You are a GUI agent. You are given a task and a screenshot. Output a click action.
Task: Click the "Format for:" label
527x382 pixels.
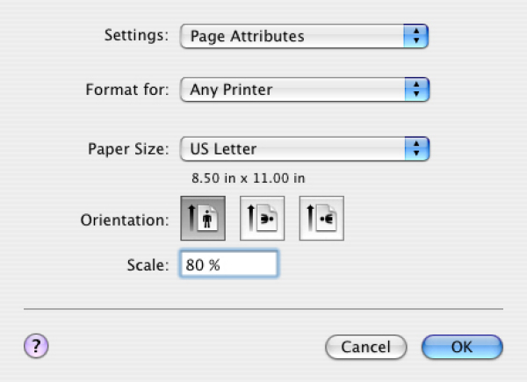(126, 89)
